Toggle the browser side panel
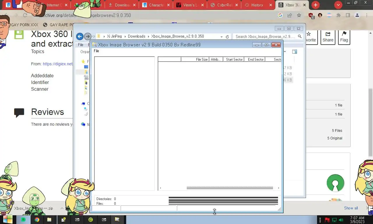 348,15
